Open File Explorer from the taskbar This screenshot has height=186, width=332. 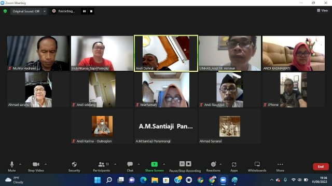155,180
